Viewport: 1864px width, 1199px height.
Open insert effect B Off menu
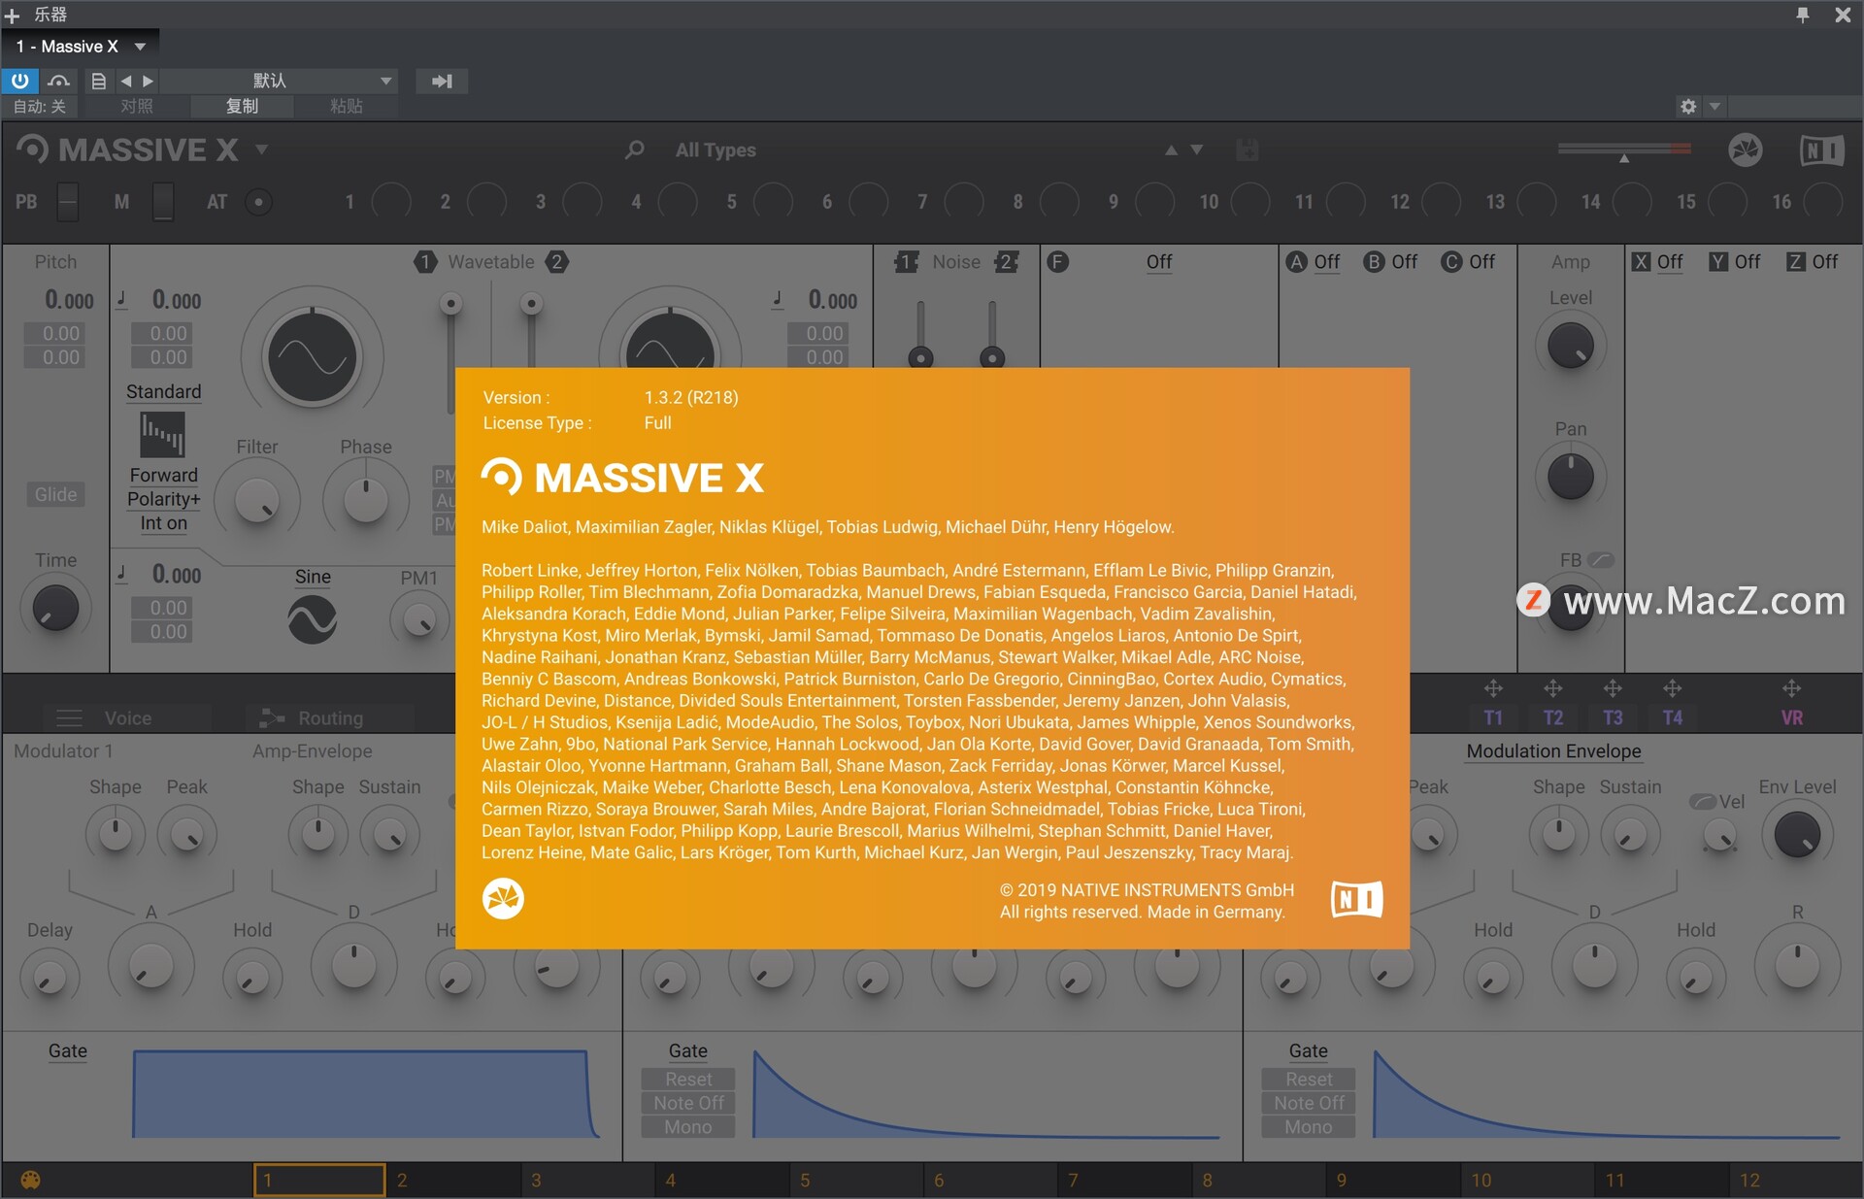1404,262
